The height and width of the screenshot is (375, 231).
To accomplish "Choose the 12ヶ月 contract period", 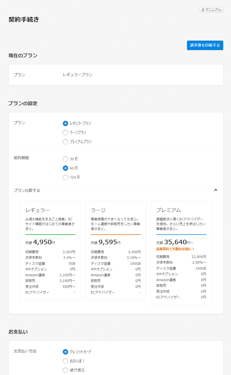I will pos(65,177).
